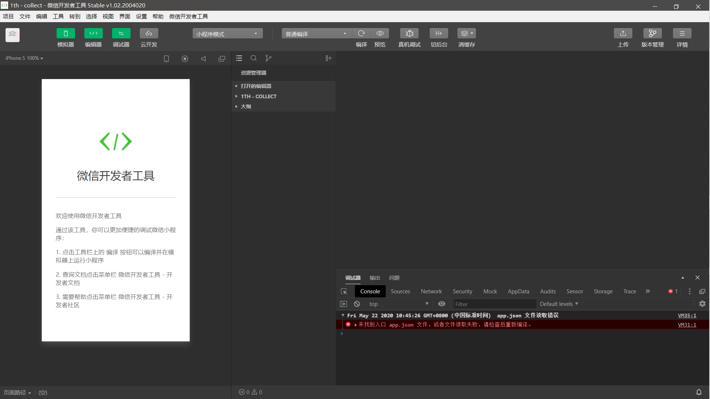Show the file explorer list icon
Viewport: 710px width, 399px height.
(239, 58)
